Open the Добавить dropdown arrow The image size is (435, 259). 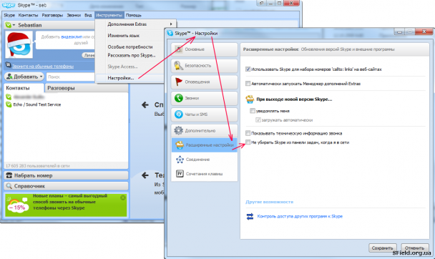click(41, 77)
